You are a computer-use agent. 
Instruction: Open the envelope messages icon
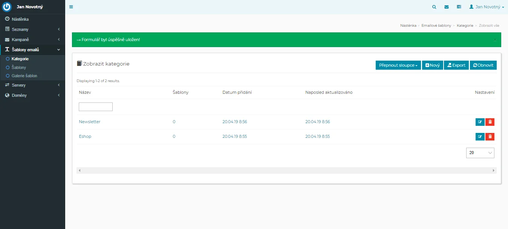pos(447,7)
